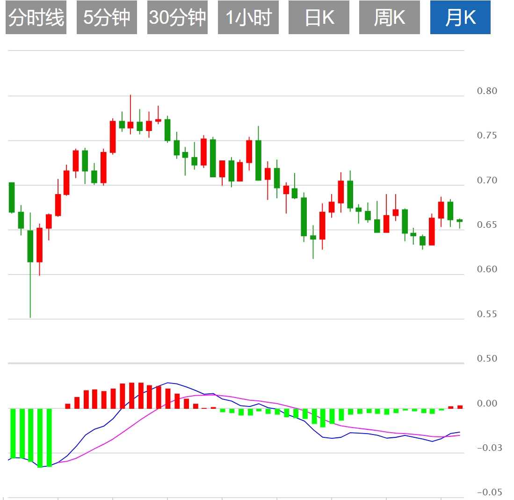The width and height of the screenshot is (514, 500).
Task: Click the leftmost green candlestick
Action: click(12, 197)
